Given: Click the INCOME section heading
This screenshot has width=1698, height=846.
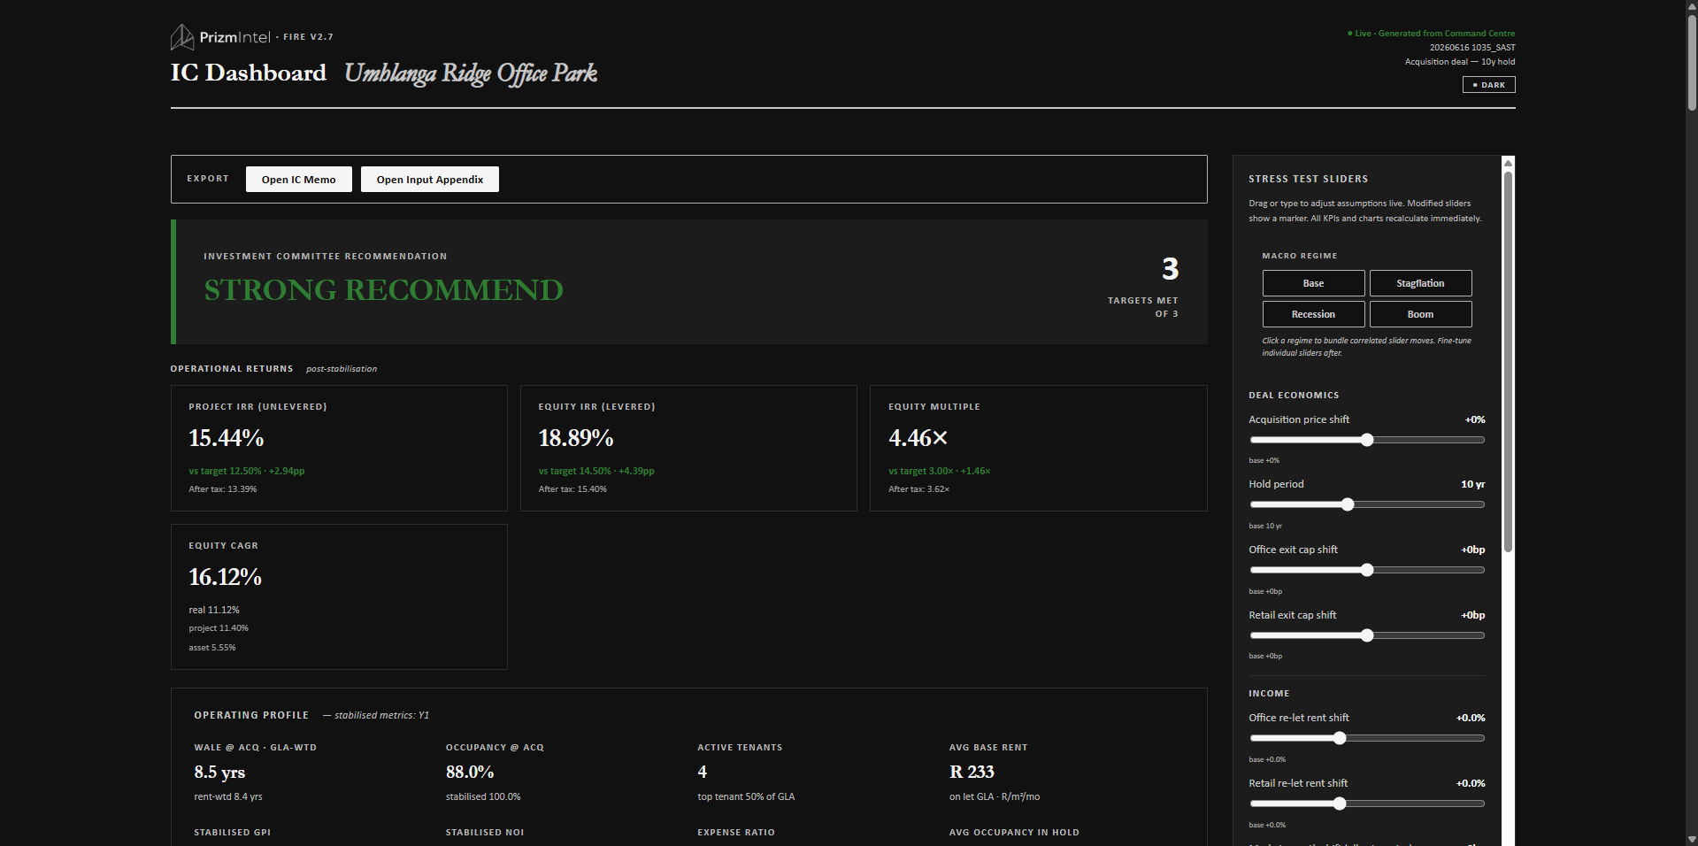Looking at the screenshot, I should [x=1269, y=694].
